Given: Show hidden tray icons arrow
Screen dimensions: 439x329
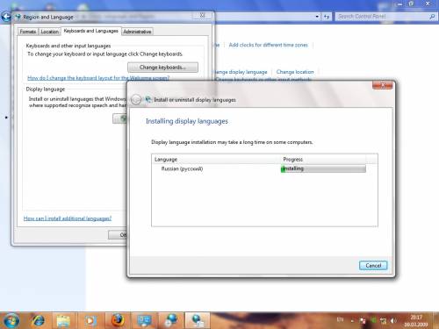Looking at the screenshot, I should (352, 321).
